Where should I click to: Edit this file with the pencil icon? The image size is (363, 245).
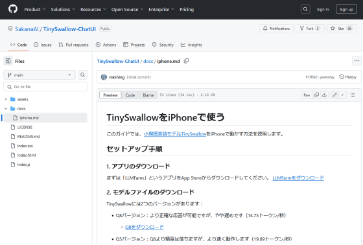[334, 95]
